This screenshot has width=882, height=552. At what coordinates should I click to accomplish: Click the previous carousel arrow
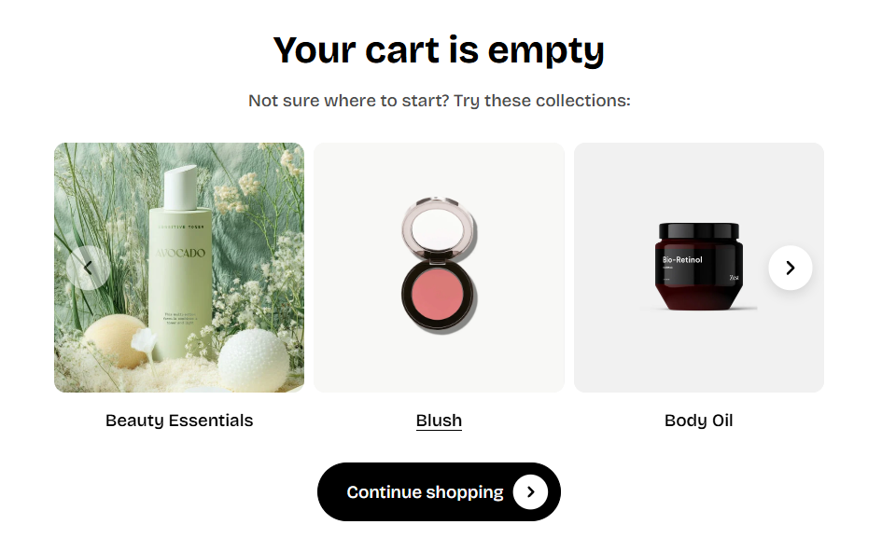[x=89, y=268]
